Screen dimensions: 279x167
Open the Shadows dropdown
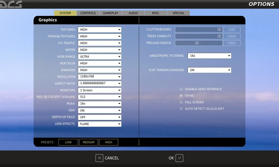100,70
